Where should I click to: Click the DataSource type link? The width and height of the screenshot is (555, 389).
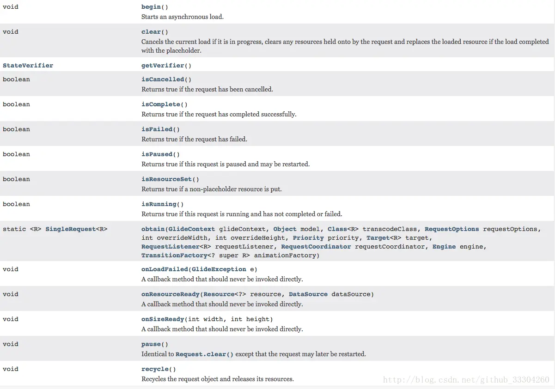308,294
